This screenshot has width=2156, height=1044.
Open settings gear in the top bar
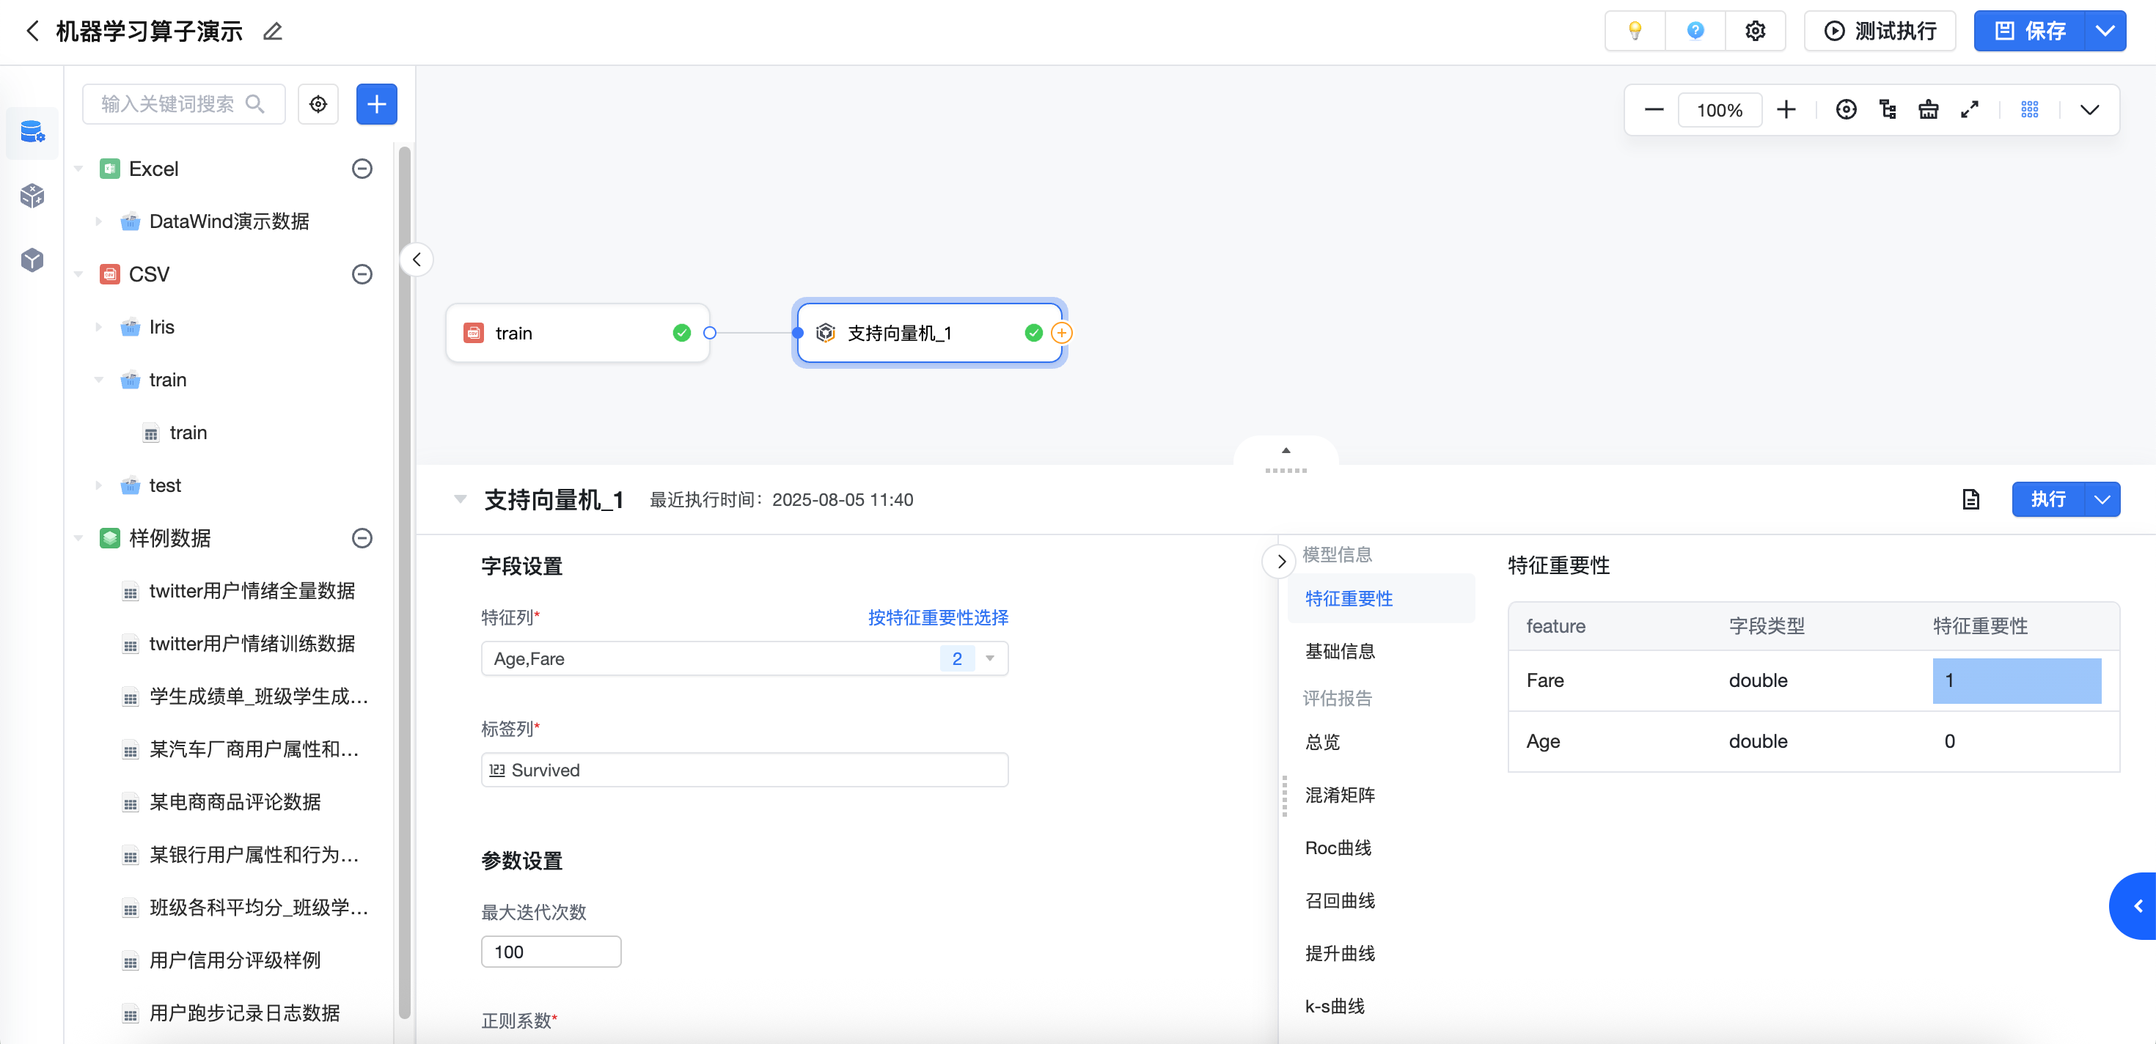pyautogui.click(x=1755, y=31)
